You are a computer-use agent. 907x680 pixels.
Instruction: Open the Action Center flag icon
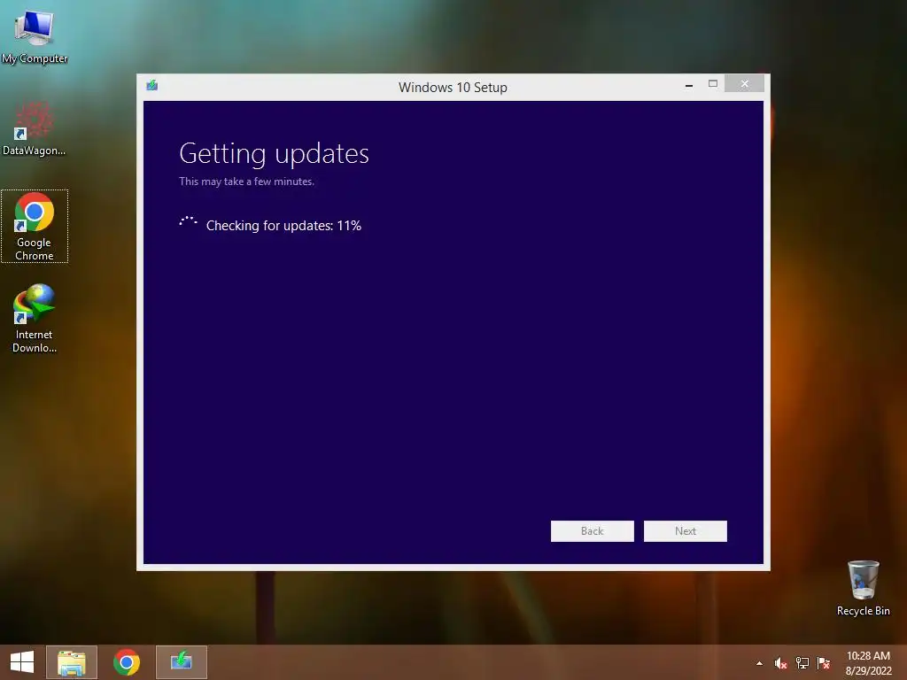pos(823,663)
